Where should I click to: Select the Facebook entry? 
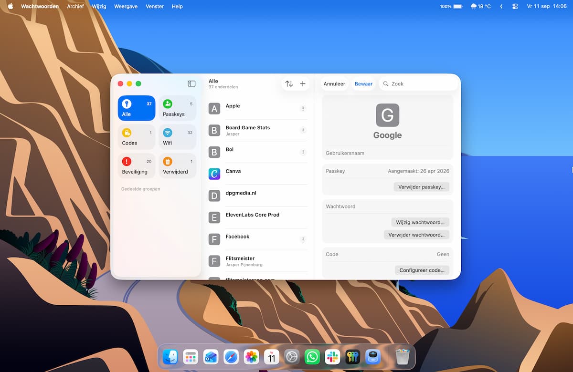[258, 239]
